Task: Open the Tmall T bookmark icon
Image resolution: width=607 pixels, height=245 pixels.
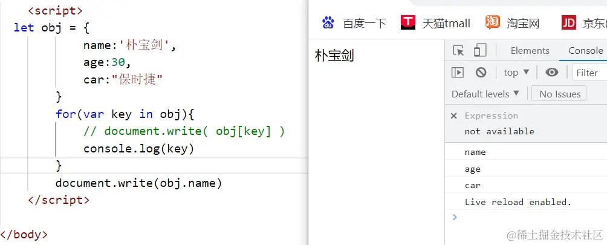Action: point(408,22)
